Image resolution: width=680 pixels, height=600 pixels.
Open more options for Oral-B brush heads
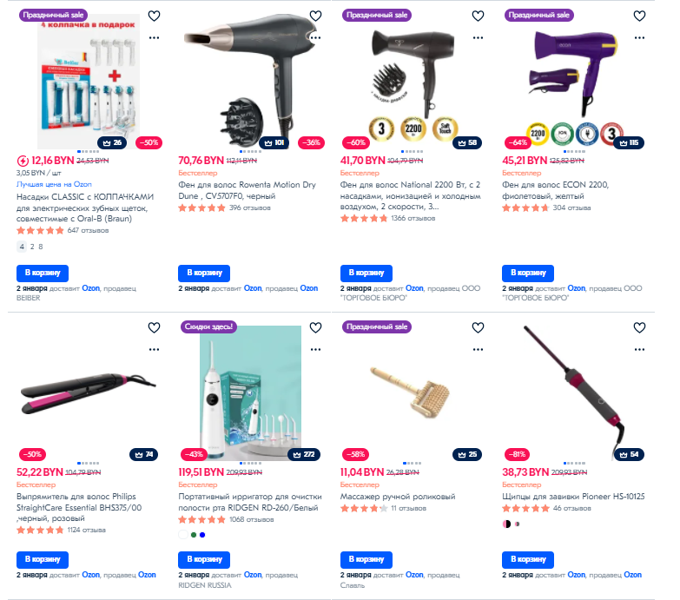pos(154,37)
